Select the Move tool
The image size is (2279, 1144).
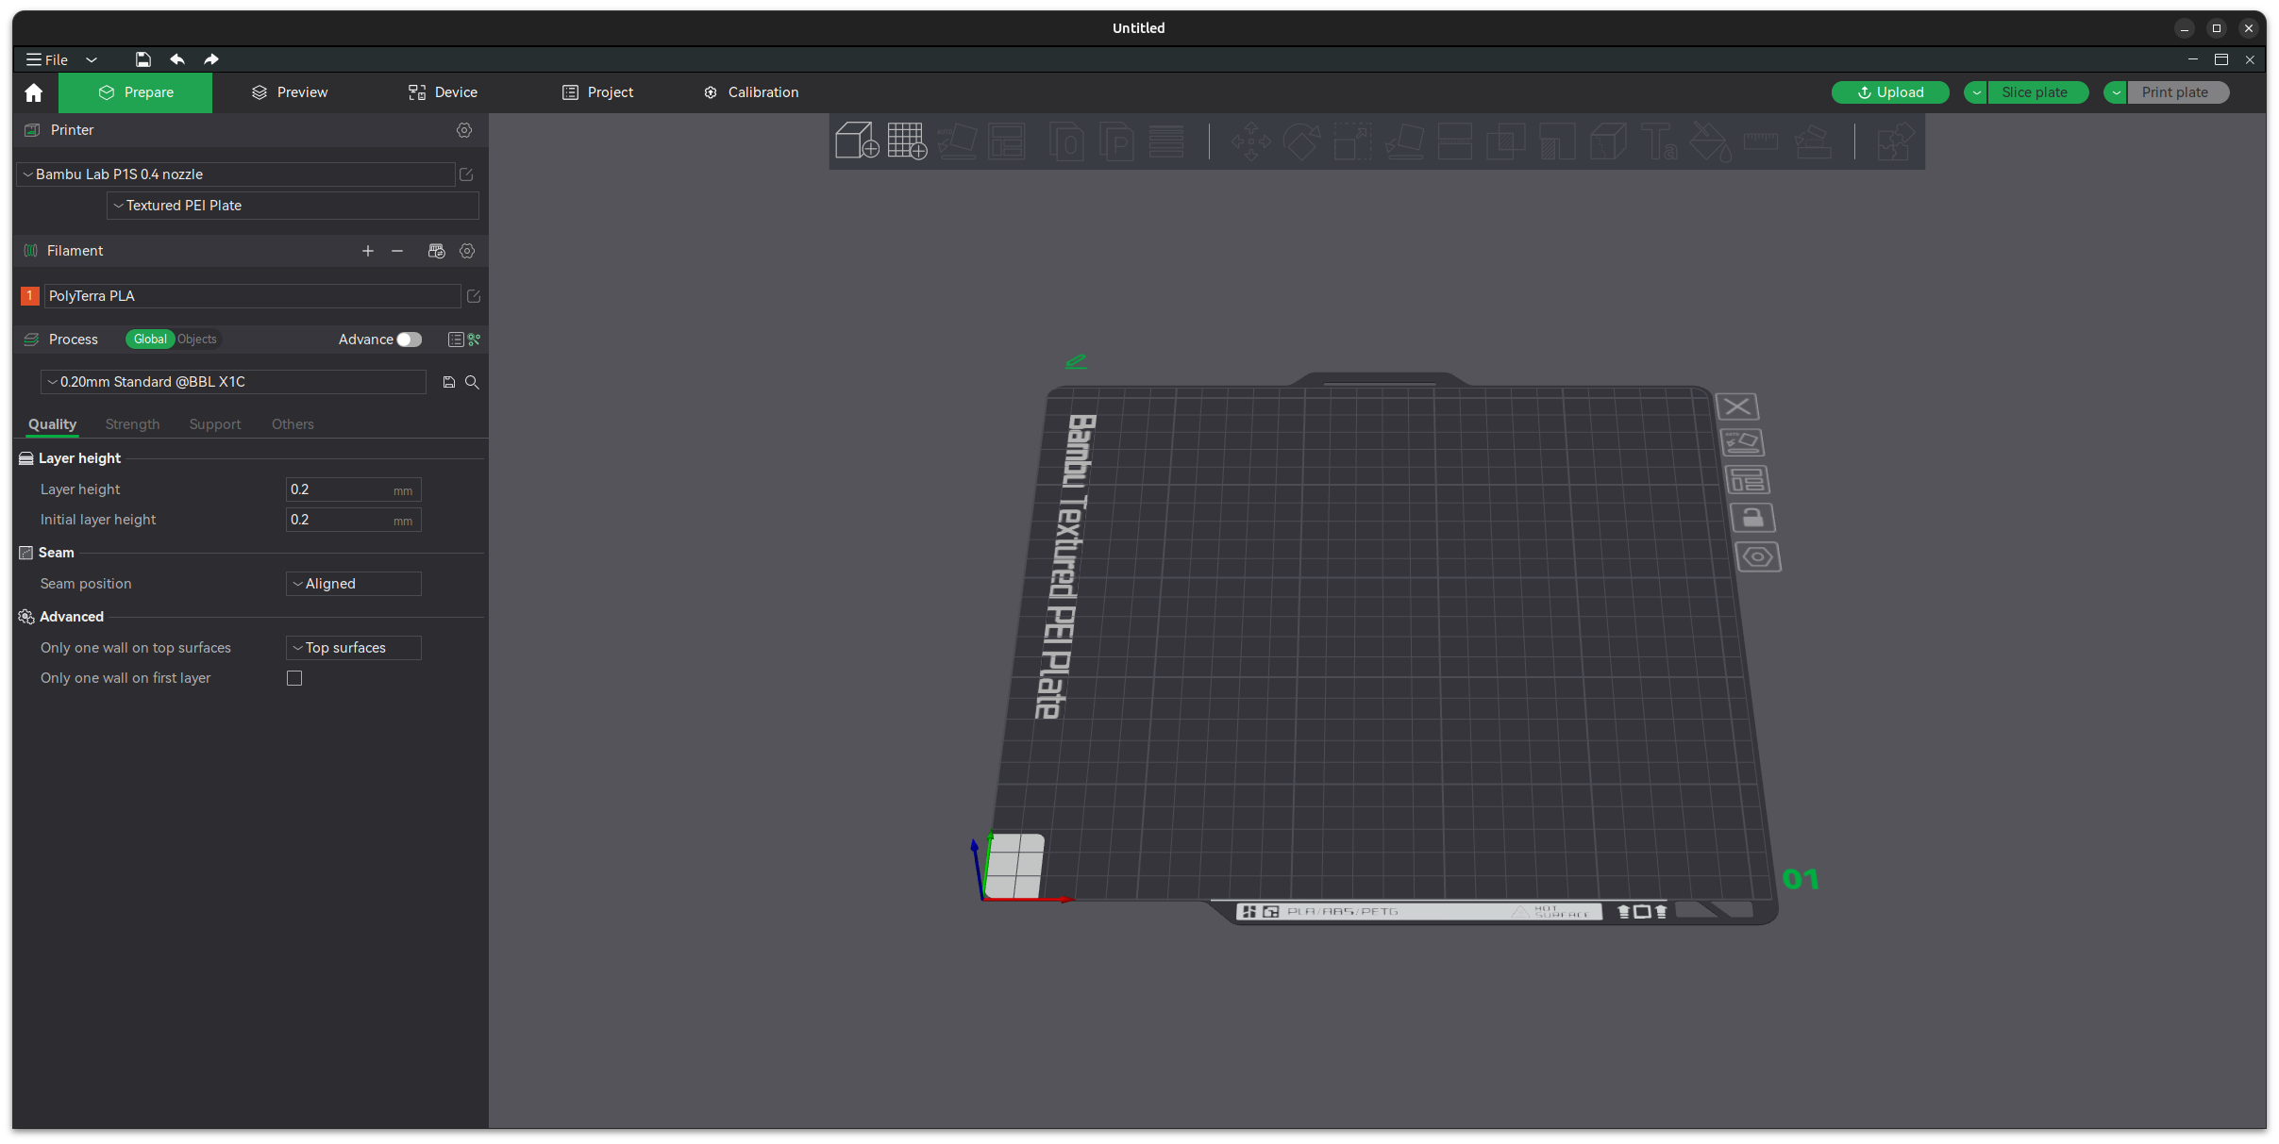pyautogui.click(x=1250, y=141)
